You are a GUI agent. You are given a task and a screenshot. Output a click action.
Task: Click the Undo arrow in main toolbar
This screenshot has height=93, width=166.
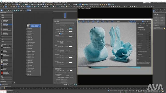2,5
